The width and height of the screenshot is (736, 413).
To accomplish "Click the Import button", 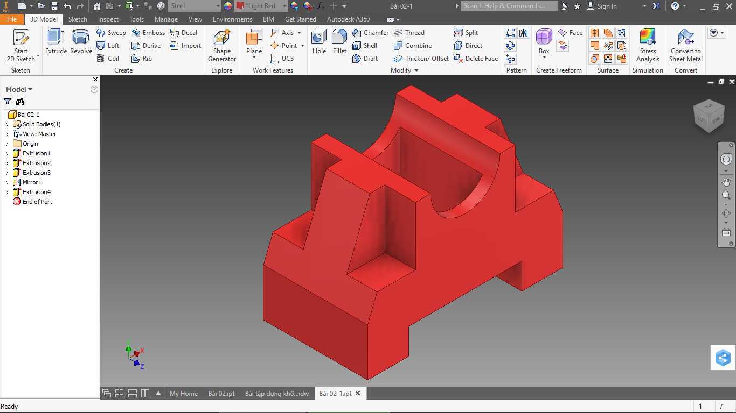I will pyautogui.click(x=186, y=46).
